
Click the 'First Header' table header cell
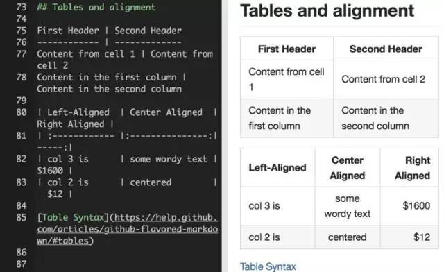pos(287,49)
